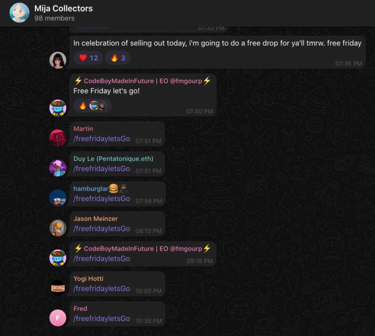Open Duy Le's profile avatar

click(x=57, y=168)
